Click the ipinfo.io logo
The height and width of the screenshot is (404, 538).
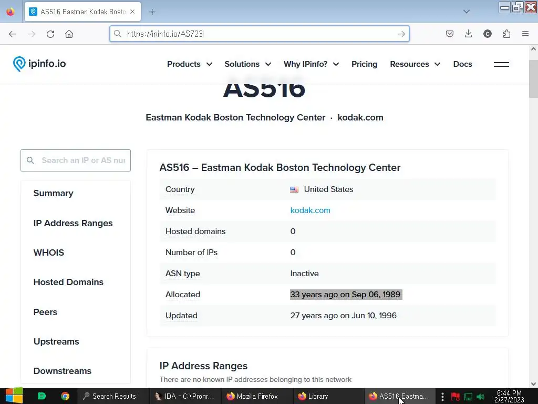pos(39,64)
